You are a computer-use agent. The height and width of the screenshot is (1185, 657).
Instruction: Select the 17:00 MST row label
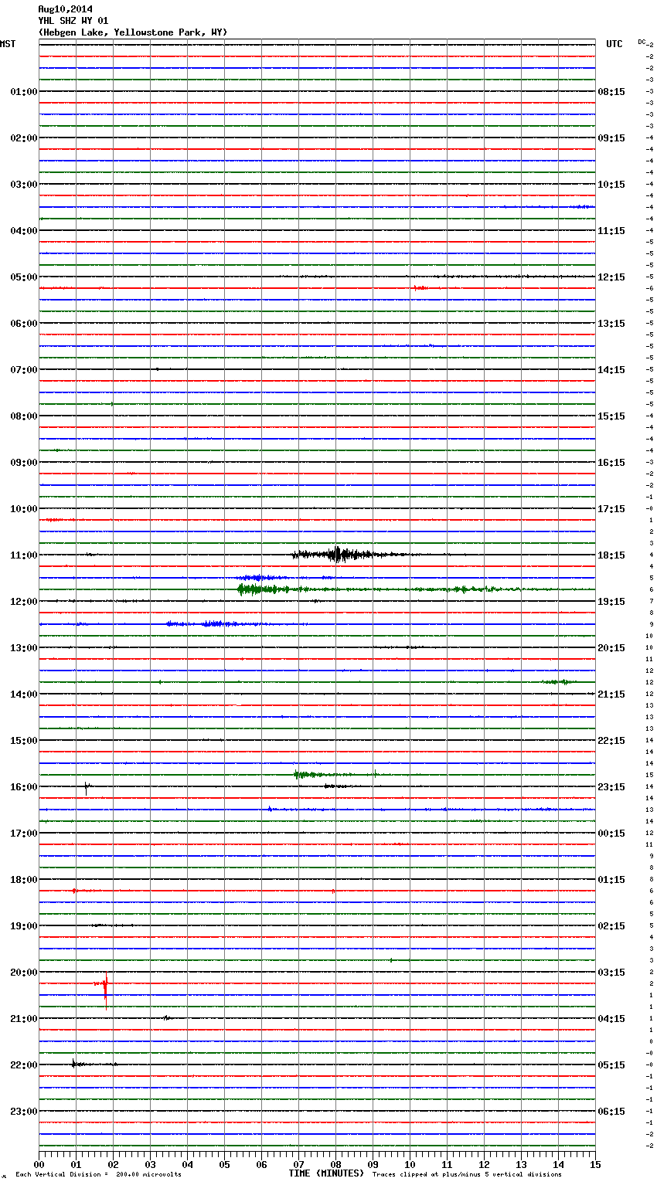(23, 834)
